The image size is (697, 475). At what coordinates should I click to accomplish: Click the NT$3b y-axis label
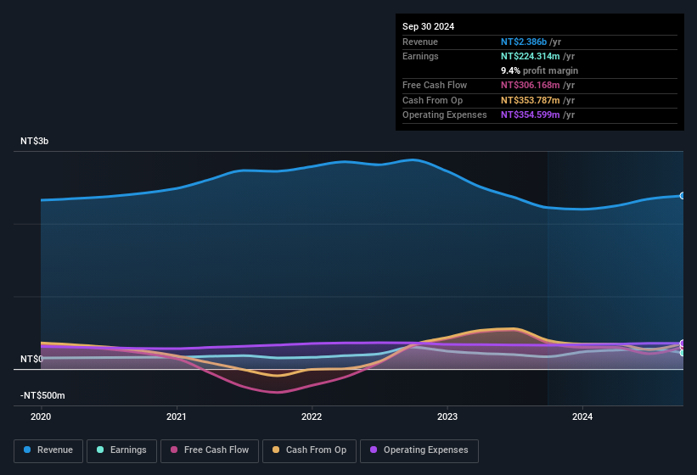tap(35, 141)
